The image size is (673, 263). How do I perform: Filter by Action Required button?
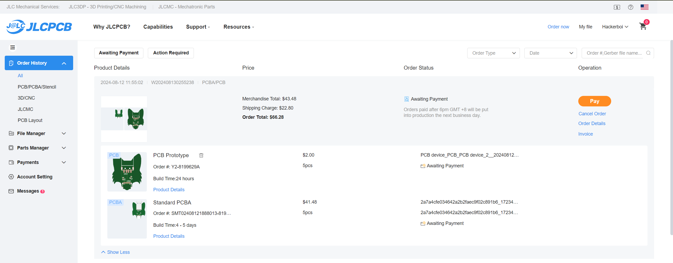tap(171, 53)
